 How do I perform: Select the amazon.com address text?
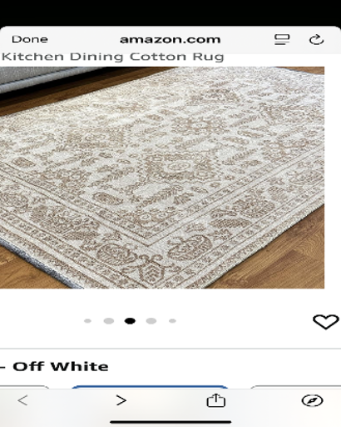pyautogui.click(x=170, y=39)
